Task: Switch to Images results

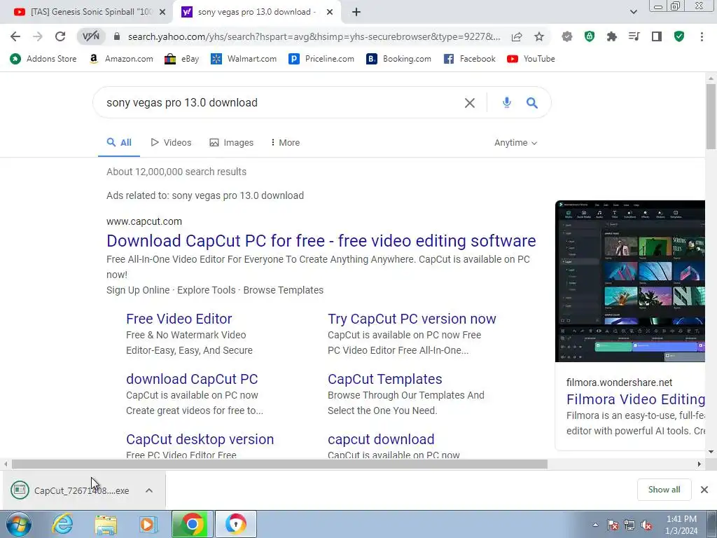Action: click(231, 143)
